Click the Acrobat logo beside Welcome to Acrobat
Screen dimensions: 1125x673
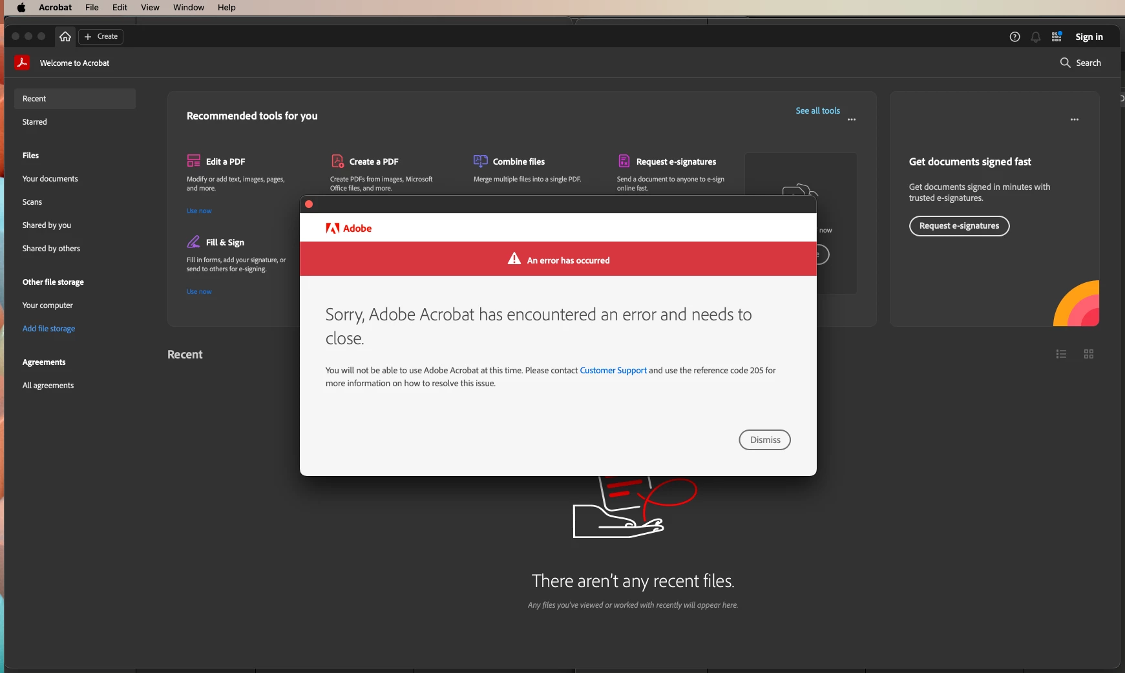tap(22, 63)
